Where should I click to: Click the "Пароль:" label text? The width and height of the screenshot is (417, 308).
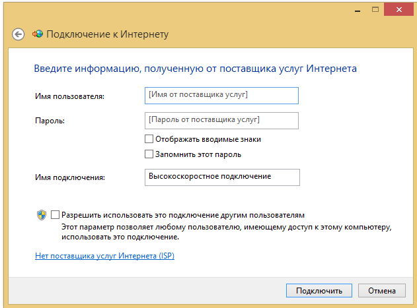[50, 121]
